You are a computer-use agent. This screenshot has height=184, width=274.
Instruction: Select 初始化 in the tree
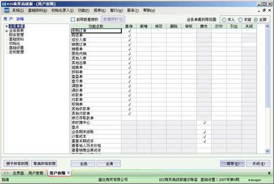[x=15, y=44]
